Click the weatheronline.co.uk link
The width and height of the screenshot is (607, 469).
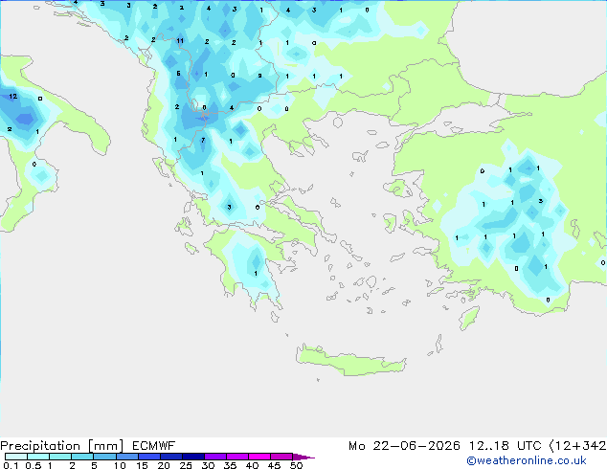coord(527,460)
